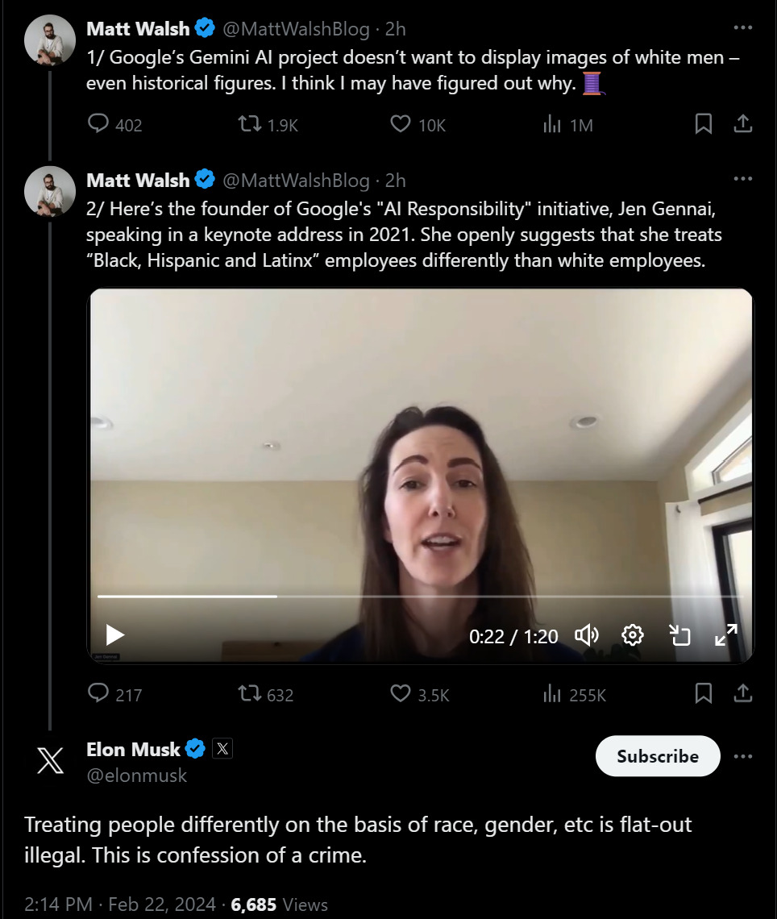Repost the first tweet with 1.9K reposts
The image size is (777, 919).
click(x=250, y=124)
